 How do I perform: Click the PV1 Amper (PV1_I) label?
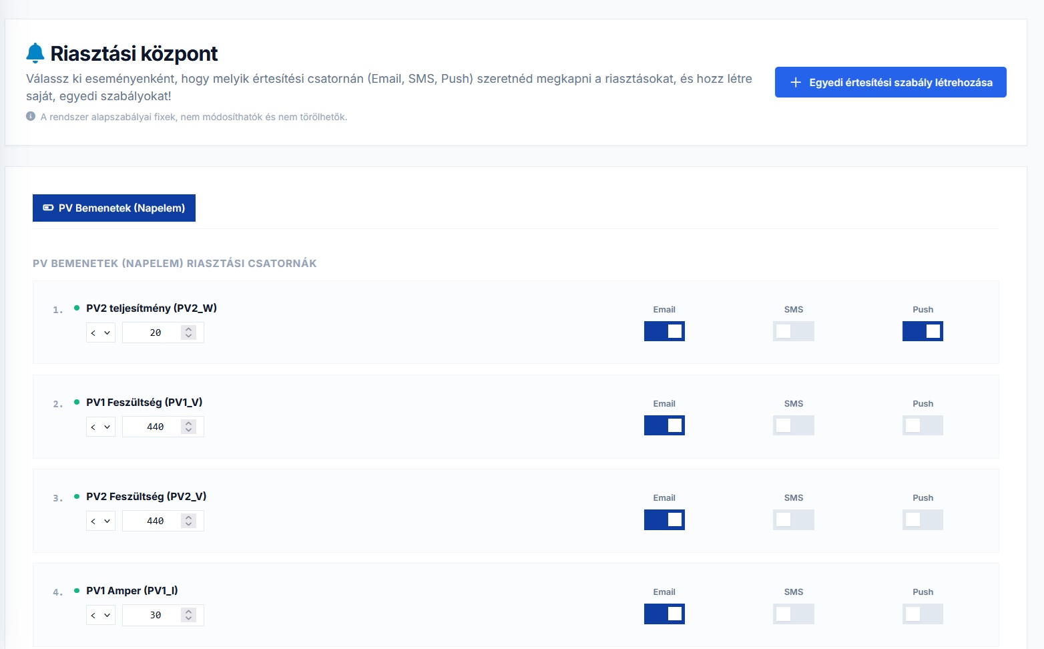[132, 590]
